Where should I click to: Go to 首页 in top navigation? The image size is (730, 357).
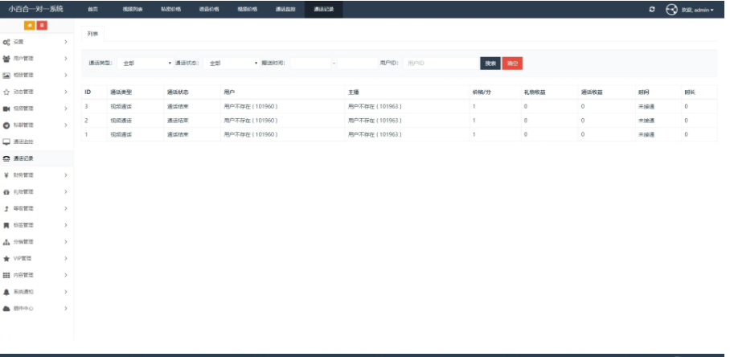click(x=93, y=10)
